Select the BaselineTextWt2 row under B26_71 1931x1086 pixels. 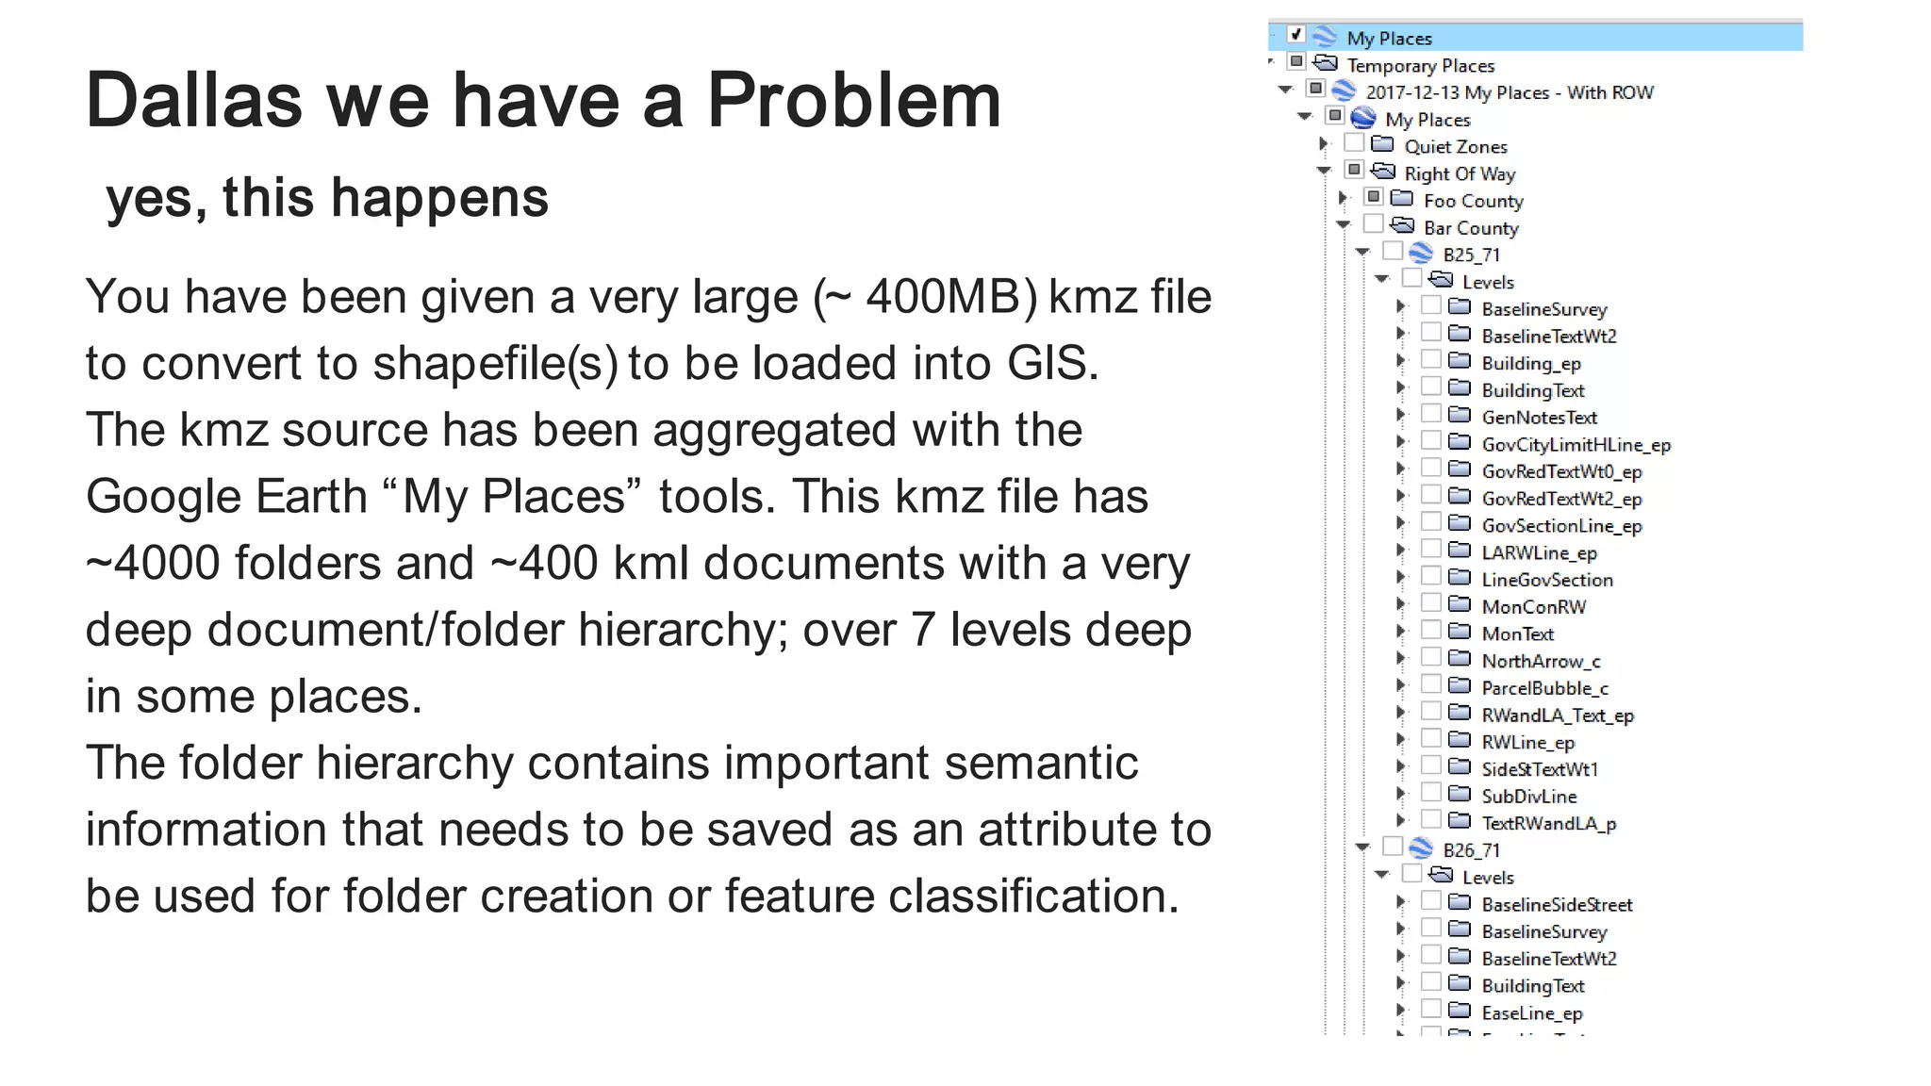1549,959
